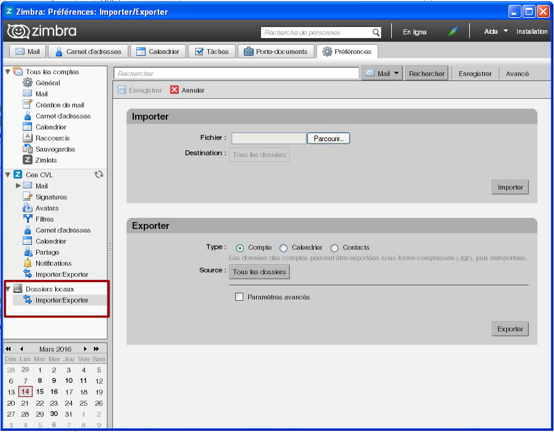Expand the Mail folder under Cen CVL
Image resolution: width=554 pixels, height=432 pixels.
coord(18,186)
